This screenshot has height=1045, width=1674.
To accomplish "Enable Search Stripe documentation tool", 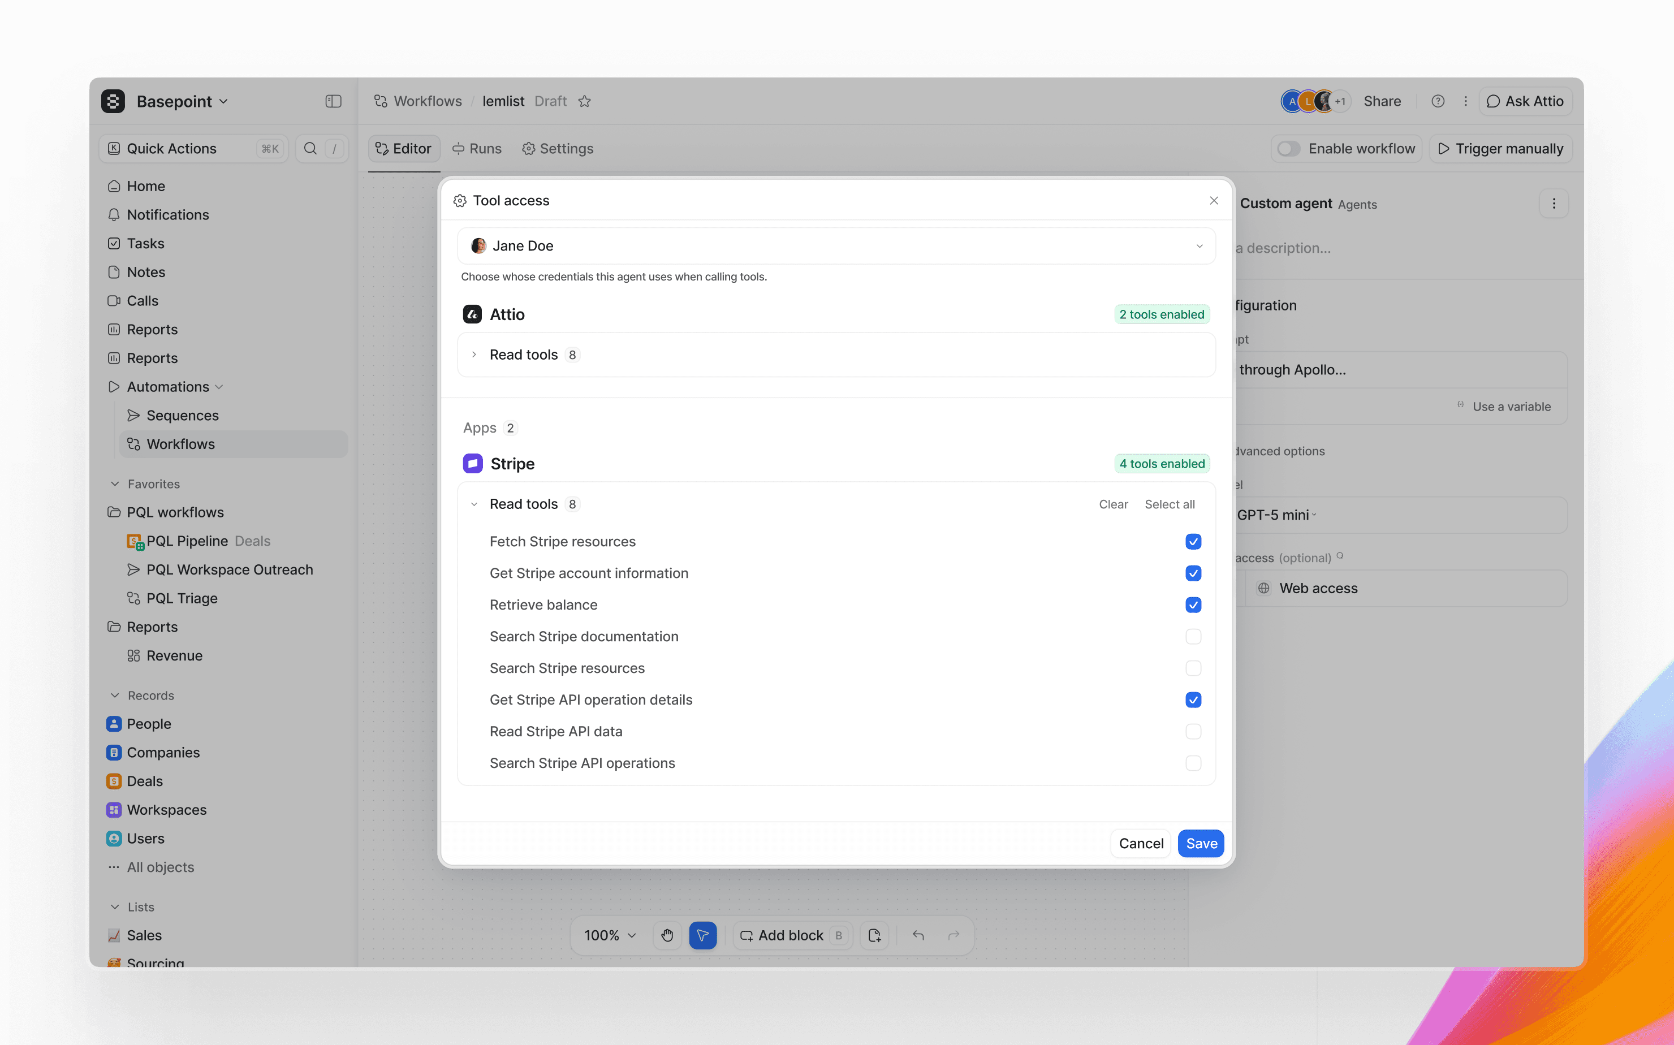I will (1193, 637).
